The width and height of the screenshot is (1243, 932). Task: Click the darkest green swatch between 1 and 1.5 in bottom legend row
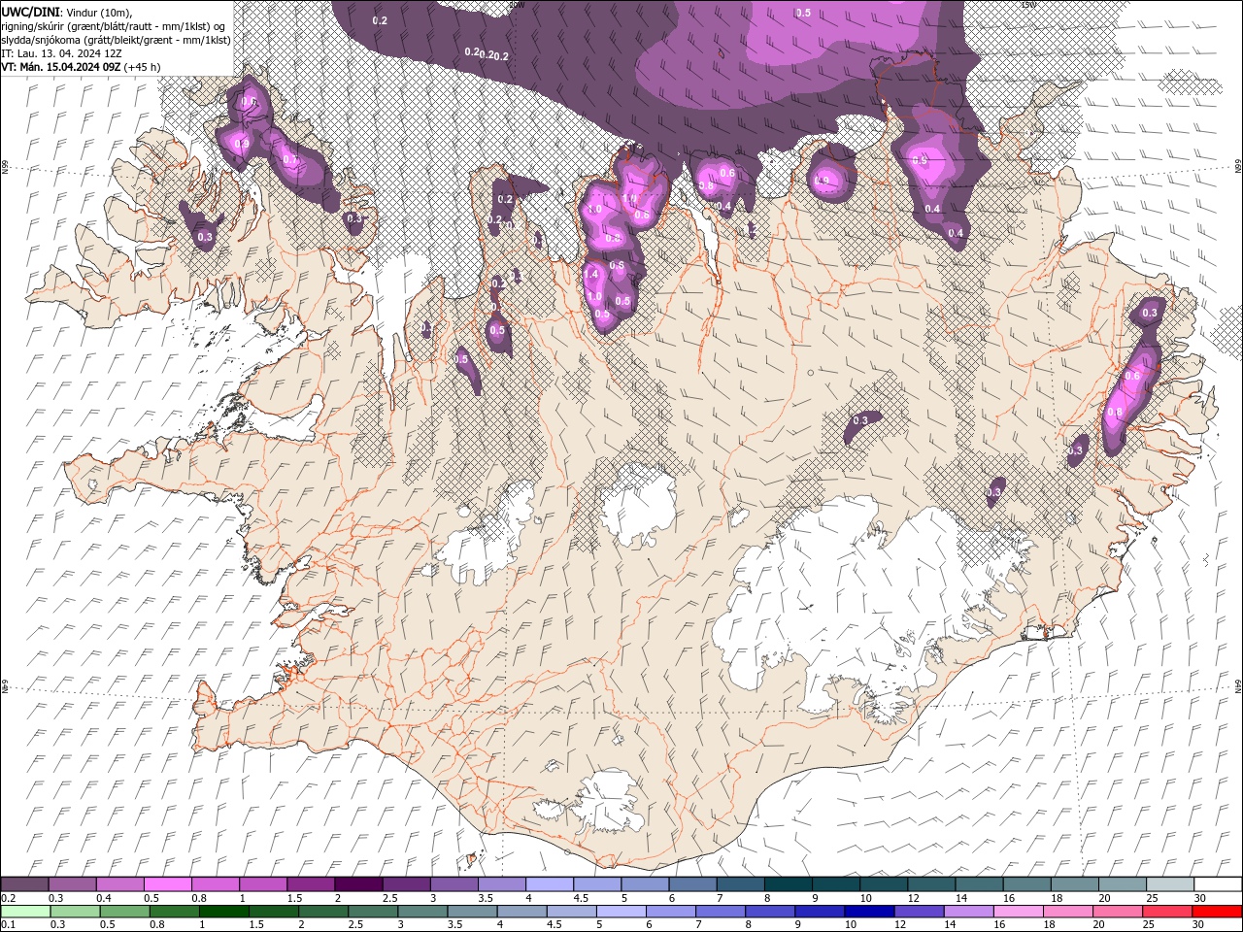[x=223, y=912]
